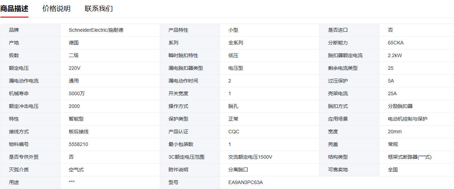Click the 壳架电流 value 25A
454x189 pixels.
[x=392, y=94]
